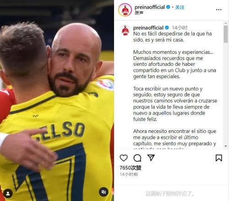Screen dimensions: 229x201
Task: Click the caption scrollbar down arrow
Action: click(x=226, y=146)
